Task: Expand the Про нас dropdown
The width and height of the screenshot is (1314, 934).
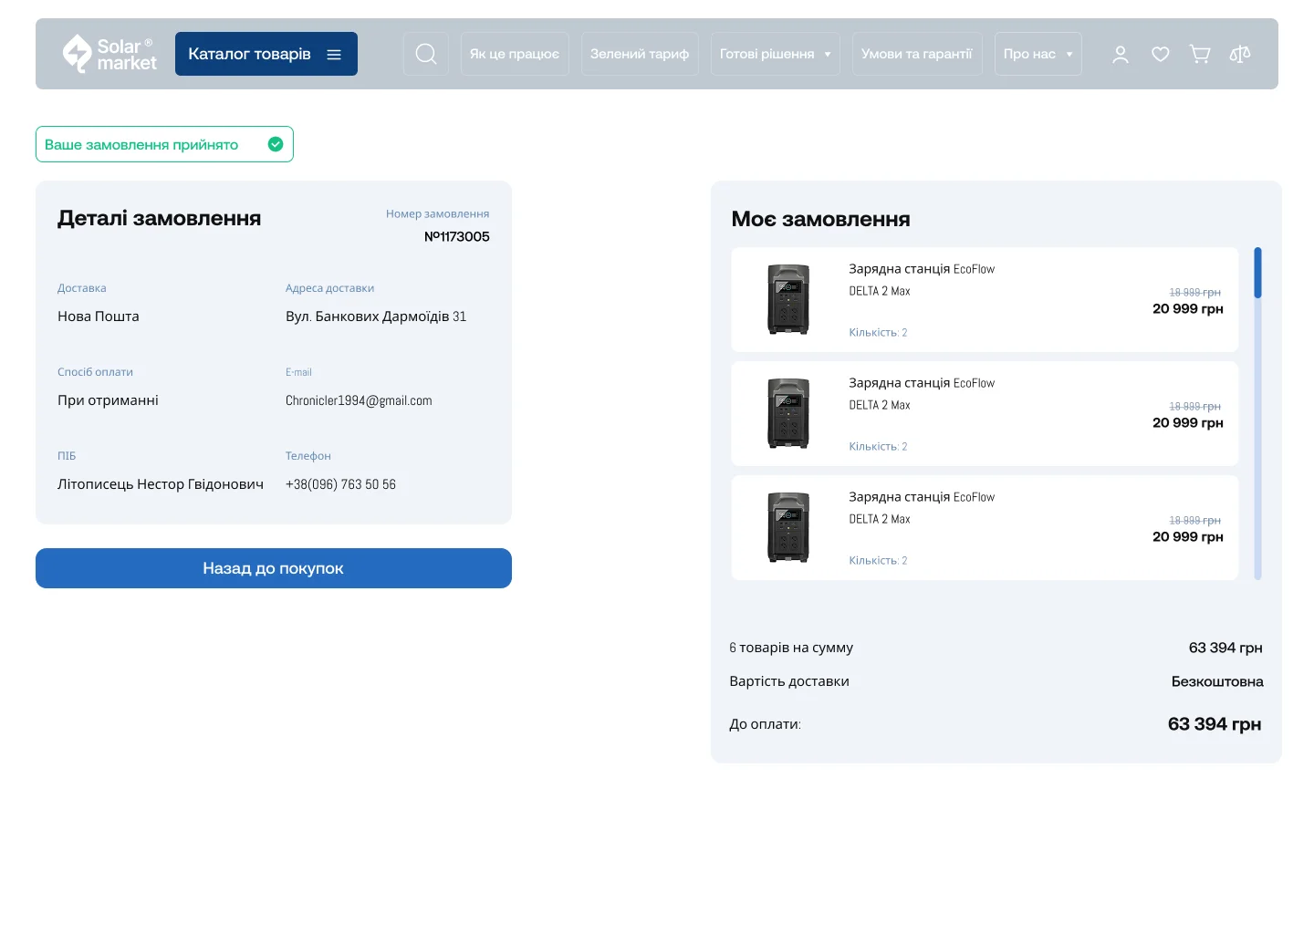Action: tap(1038, 54)
